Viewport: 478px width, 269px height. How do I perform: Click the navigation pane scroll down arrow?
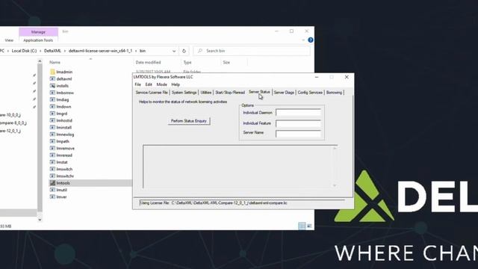(x=40, y=219)
